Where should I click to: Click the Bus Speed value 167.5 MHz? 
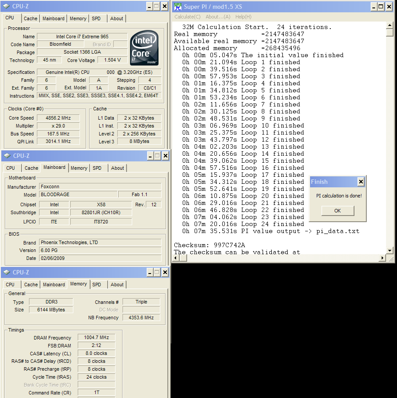coord(58,134)
